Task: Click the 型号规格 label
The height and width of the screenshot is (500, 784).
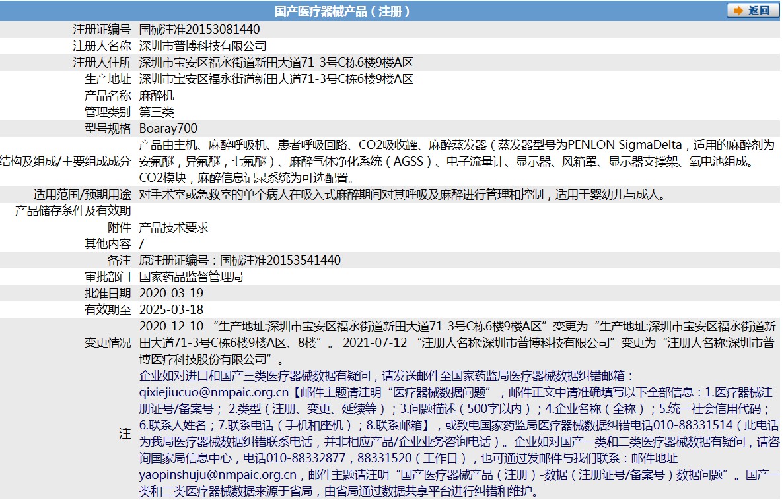Action: tap(108, 129)
